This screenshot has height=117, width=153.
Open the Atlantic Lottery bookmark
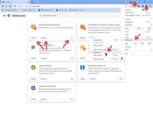coord(28,10)
